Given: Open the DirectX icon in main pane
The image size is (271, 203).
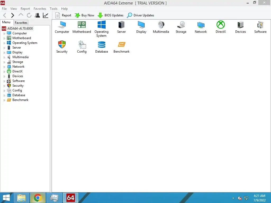Looking at the screenshot, I should click(x=221, y=27).
